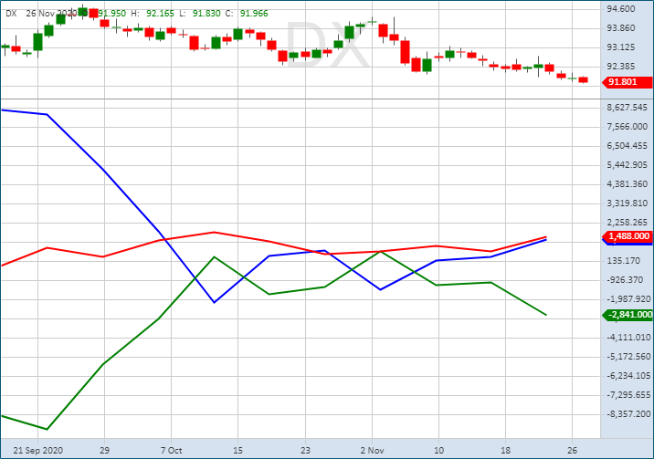Click the -8,357.200 indicator scale label
The width and height of the screenshot is (654, 459).
[x=628, y=414]
